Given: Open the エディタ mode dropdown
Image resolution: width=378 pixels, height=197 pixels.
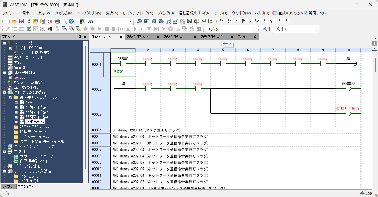Looking at the screenshot, I should 254,29.
